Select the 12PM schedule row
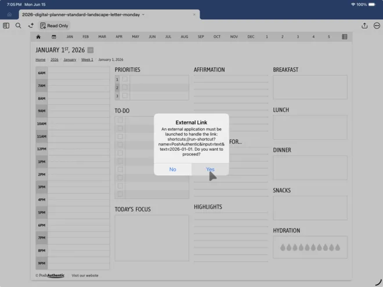 tap(73, 149)
